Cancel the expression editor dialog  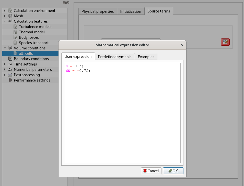(151, 171)
